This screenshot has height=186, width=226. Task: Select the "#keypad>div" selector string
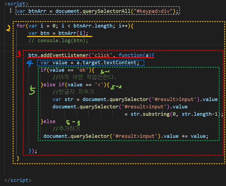[x=153, y=11]
